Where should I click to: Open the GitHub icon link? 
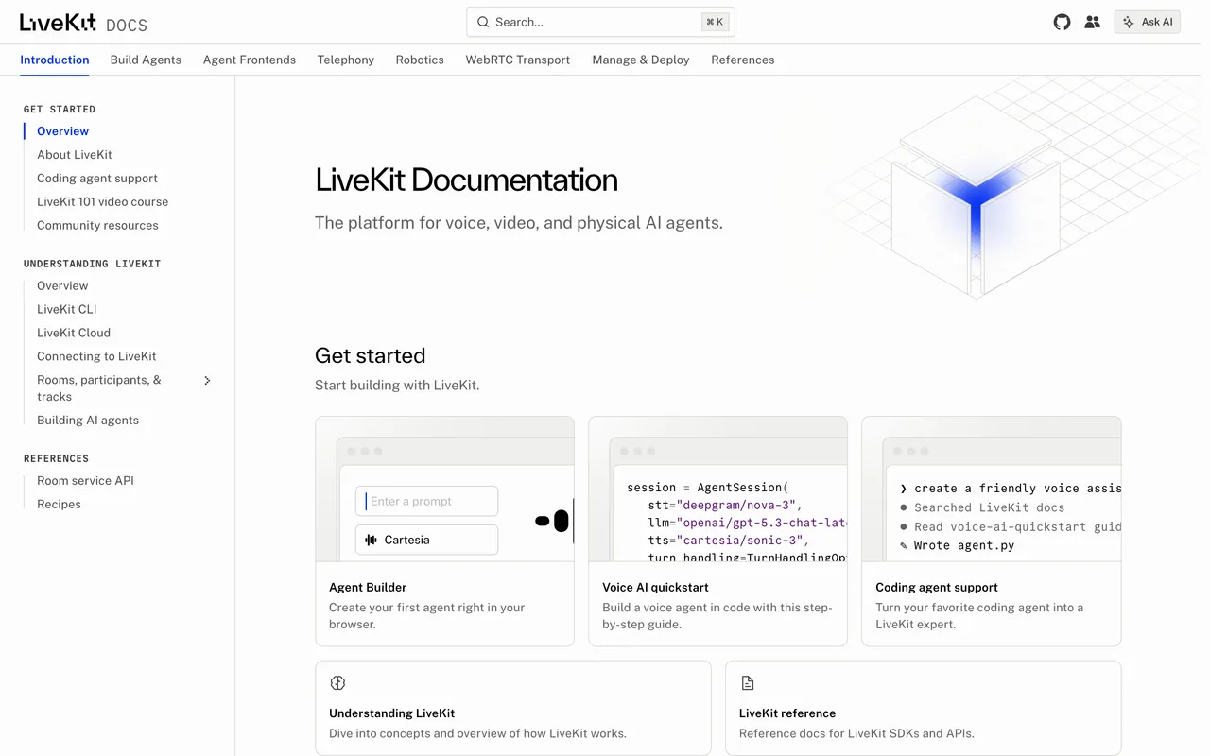tap(1062, 22)
